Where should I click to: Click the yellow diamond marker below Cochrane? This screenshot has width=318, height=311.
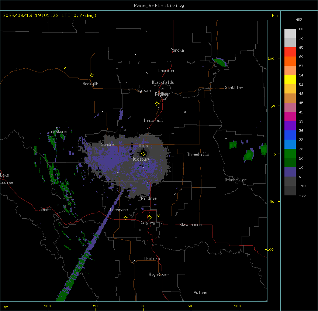coord(125,218)
